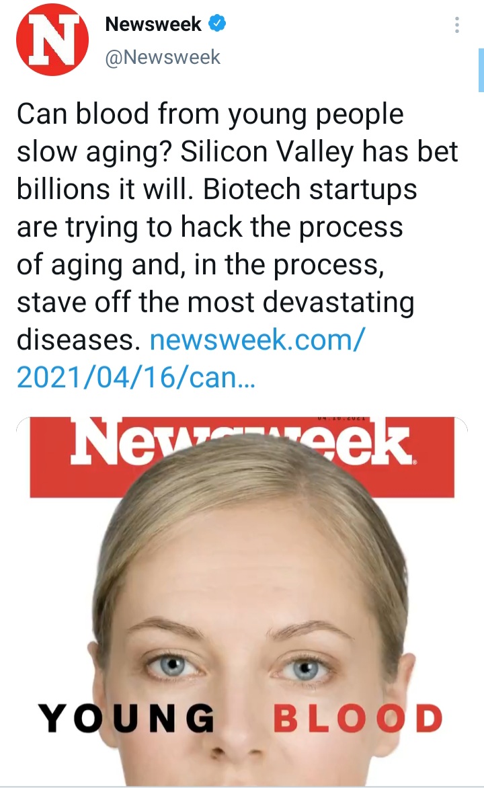Screen dimensions: 484x788
Task: Open the three-dot tweet options menu
Action: (456, 25)
